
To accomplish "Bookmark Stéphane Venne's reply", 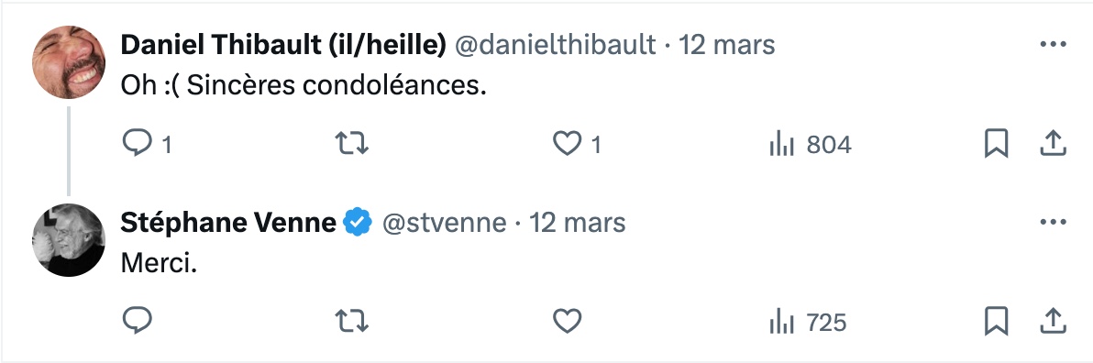I will pyautogui.click(x=996, y=321).
